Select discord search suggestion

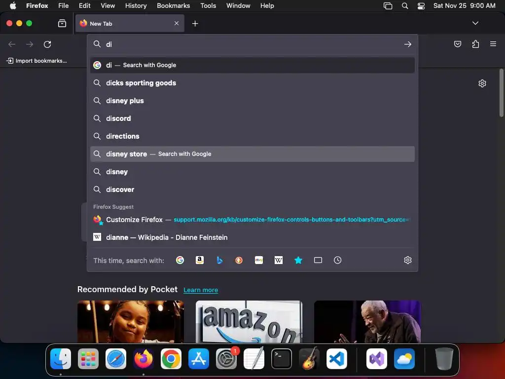click(x=252, y=118)
